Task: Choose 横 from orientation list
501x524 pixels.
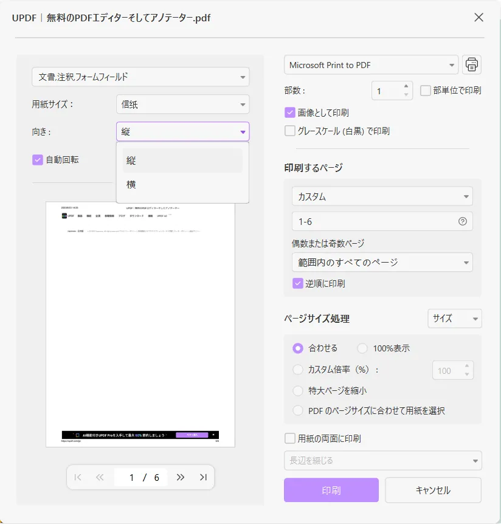Action: [x=182, y=184]
